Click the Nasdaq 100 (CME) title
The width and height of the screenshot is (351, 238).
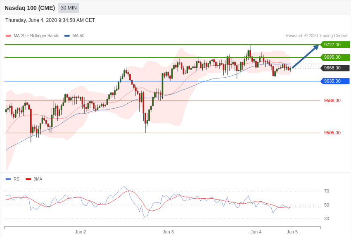tap(30, 8)
